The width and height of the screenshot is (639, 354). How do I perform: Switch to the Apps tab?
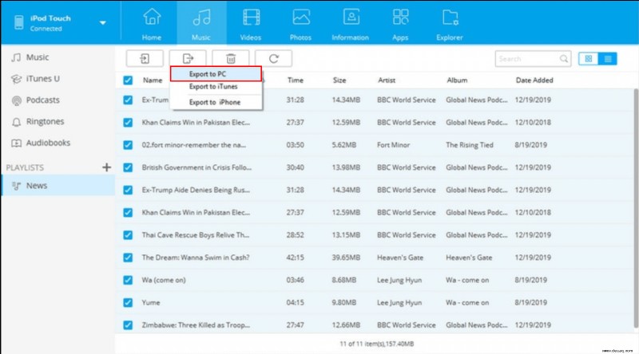[x=400, y=24]
